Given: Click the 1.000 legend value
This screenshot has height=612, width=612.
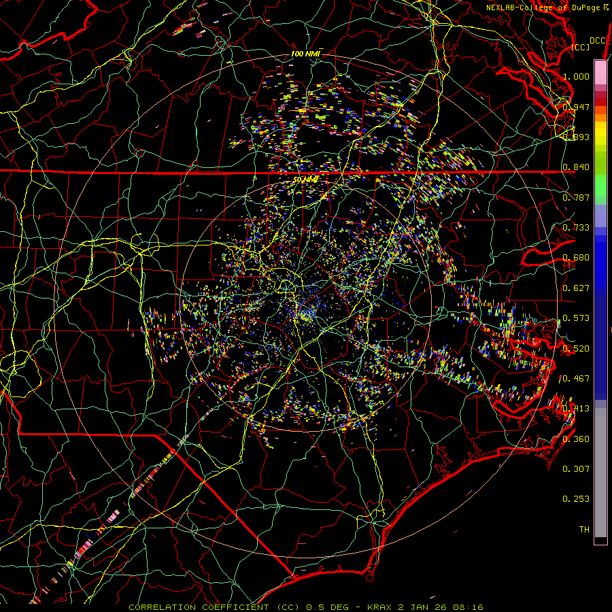Looking at the screenshot, I should tap(576, 76).
